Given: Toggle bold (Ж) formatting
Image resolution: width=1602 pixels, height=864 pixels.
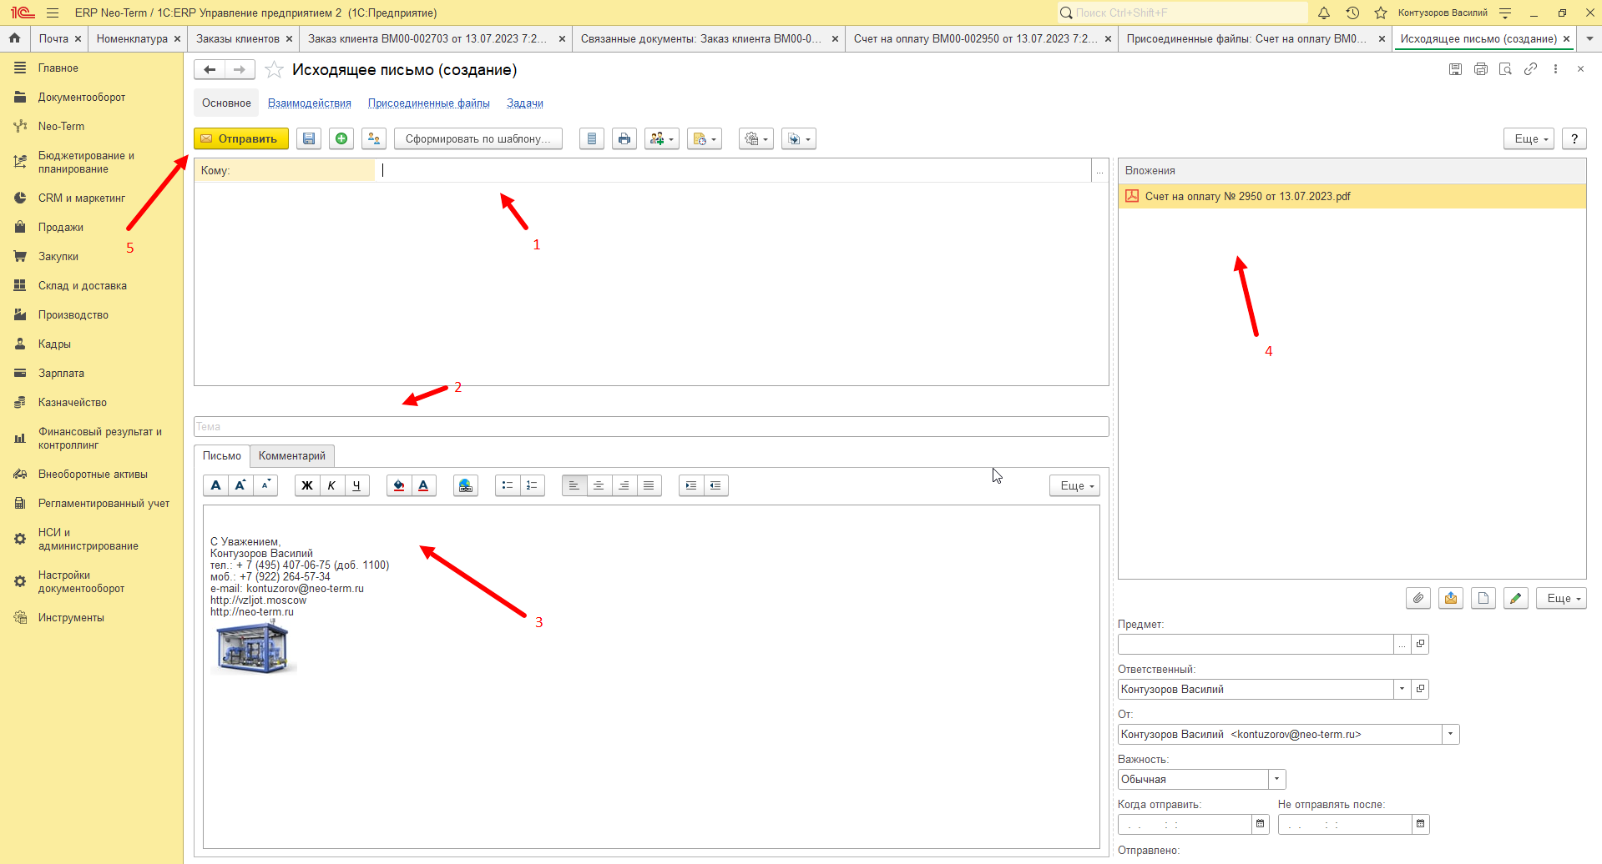Looking at the screenshot, I should click(x=307, y=485).
